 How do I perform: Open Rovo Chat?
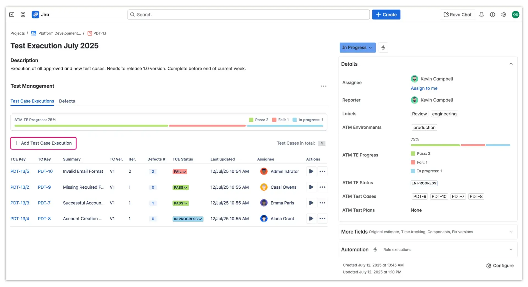(x=457, y=14)
